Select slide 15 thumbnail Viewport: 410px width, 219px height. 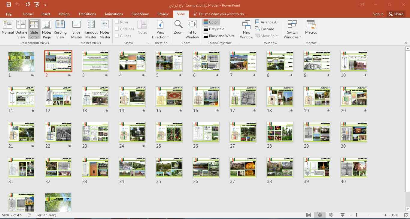pyautogui.click(x=169, y=97)
